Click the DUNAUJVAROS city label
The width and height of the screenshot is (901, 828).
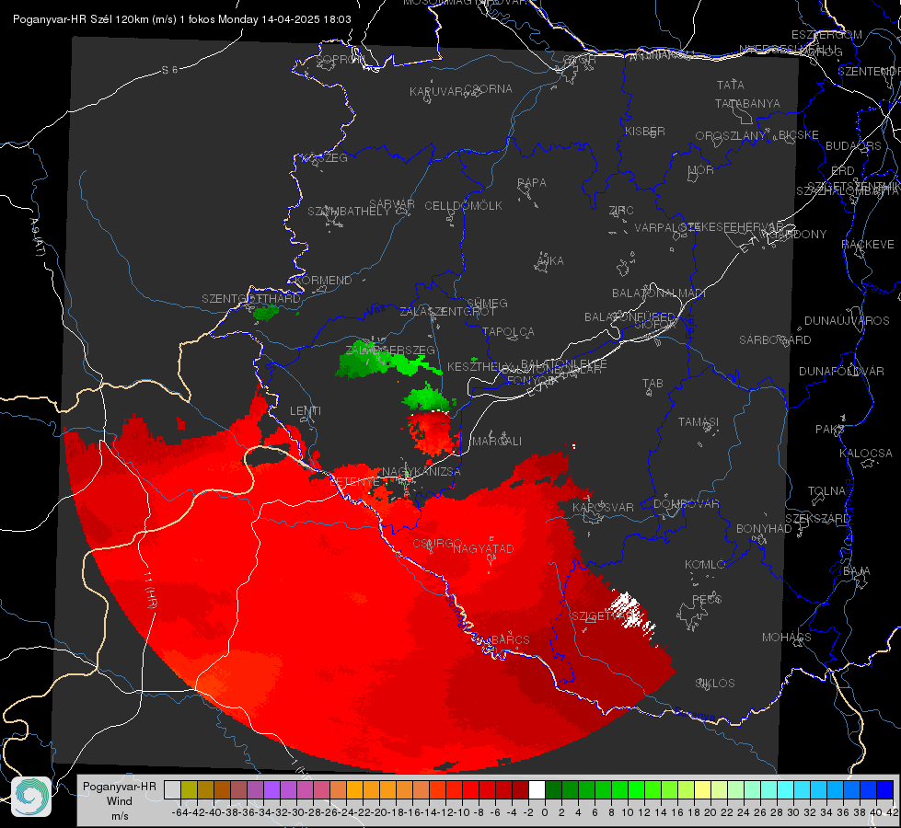(x=847, y=321)
